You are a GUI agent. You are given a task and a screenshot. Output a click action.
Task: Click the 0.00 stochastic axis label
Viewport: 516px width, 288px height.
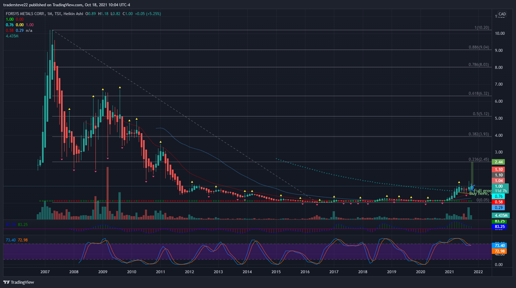point(499,265)
